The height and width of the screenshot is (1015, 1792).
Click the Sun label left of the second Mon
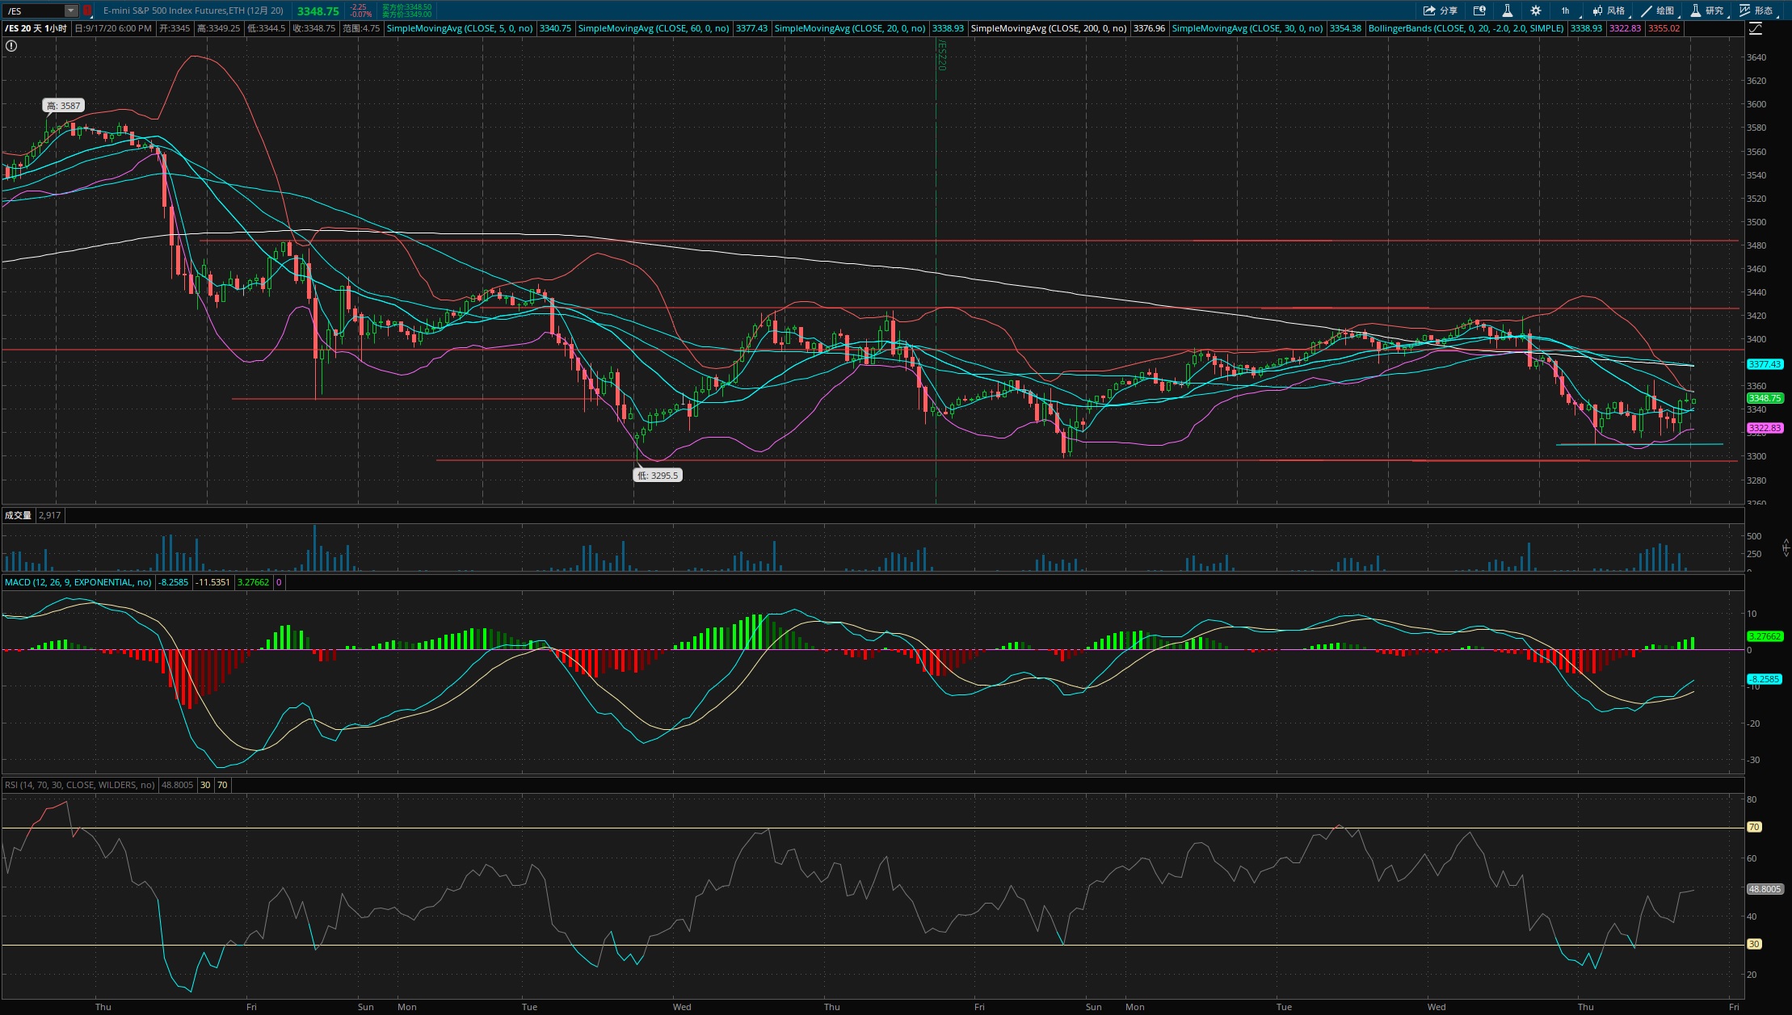(x=1093, y=1007)
